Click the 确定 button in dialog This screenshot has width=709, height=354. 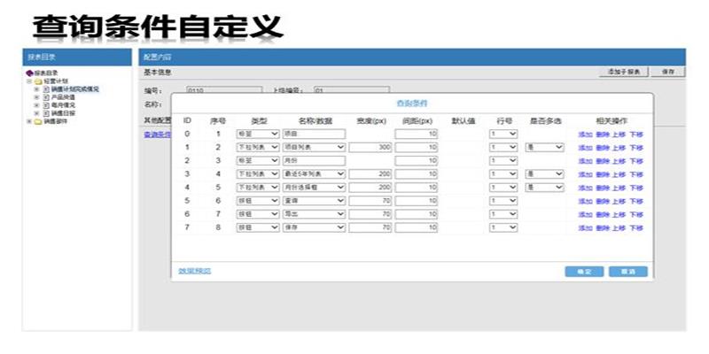pos(584,271)
